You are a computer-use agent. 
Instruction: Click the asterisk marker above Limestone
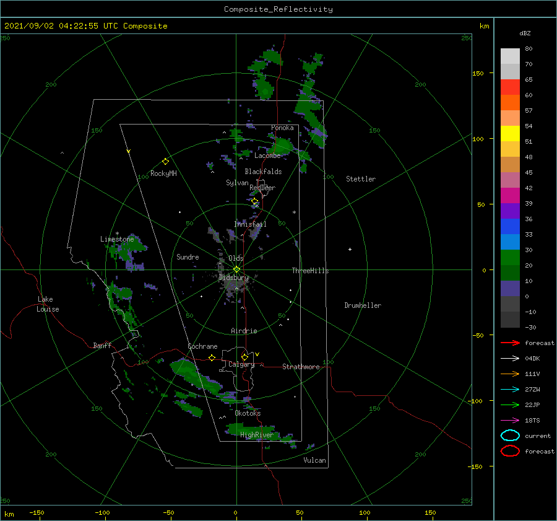[117, 234]
